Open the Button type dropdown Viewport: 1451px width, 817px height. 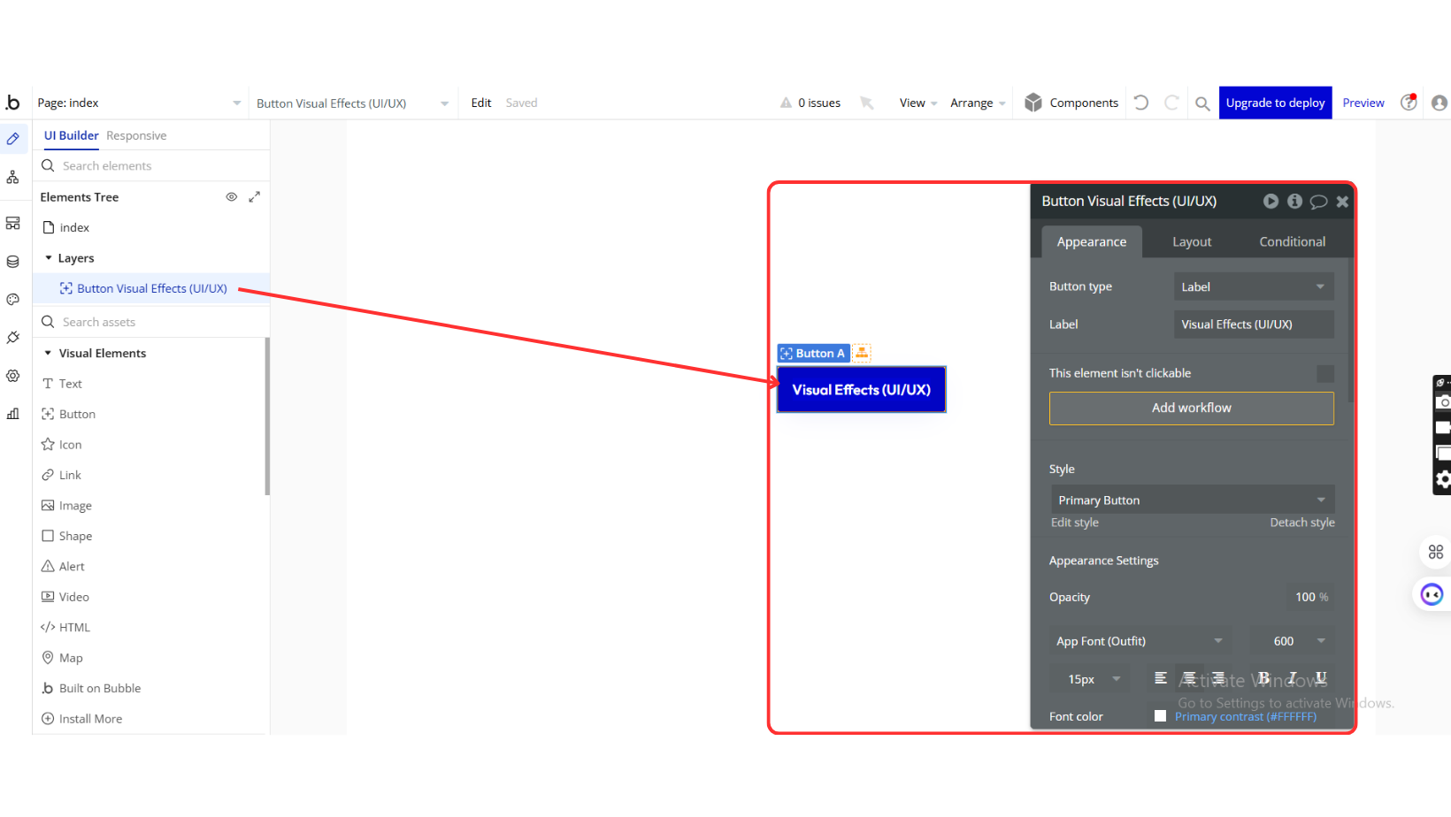tap(1253, 286)
